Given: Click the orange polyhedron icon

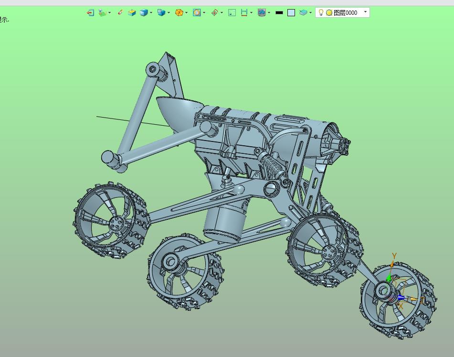Looking at the screenshot, I should (x=179, y=13).
